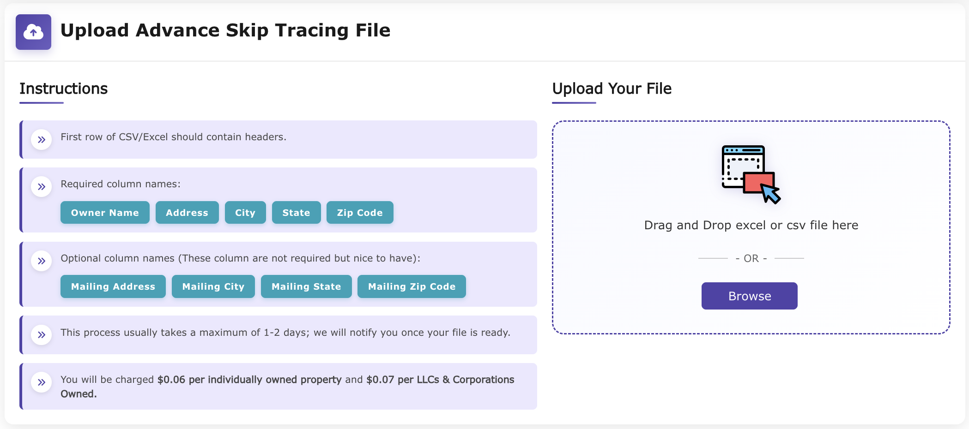Image resolution: width=969 pixels, height=429 pixels.
Task: Click the Browse button
Action: click(x=749, y=295)
